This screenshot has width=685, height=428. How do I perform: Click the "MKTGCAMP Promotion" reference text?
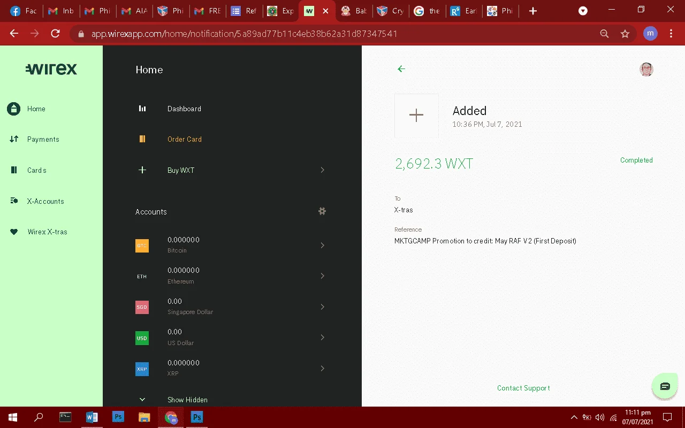485,241
